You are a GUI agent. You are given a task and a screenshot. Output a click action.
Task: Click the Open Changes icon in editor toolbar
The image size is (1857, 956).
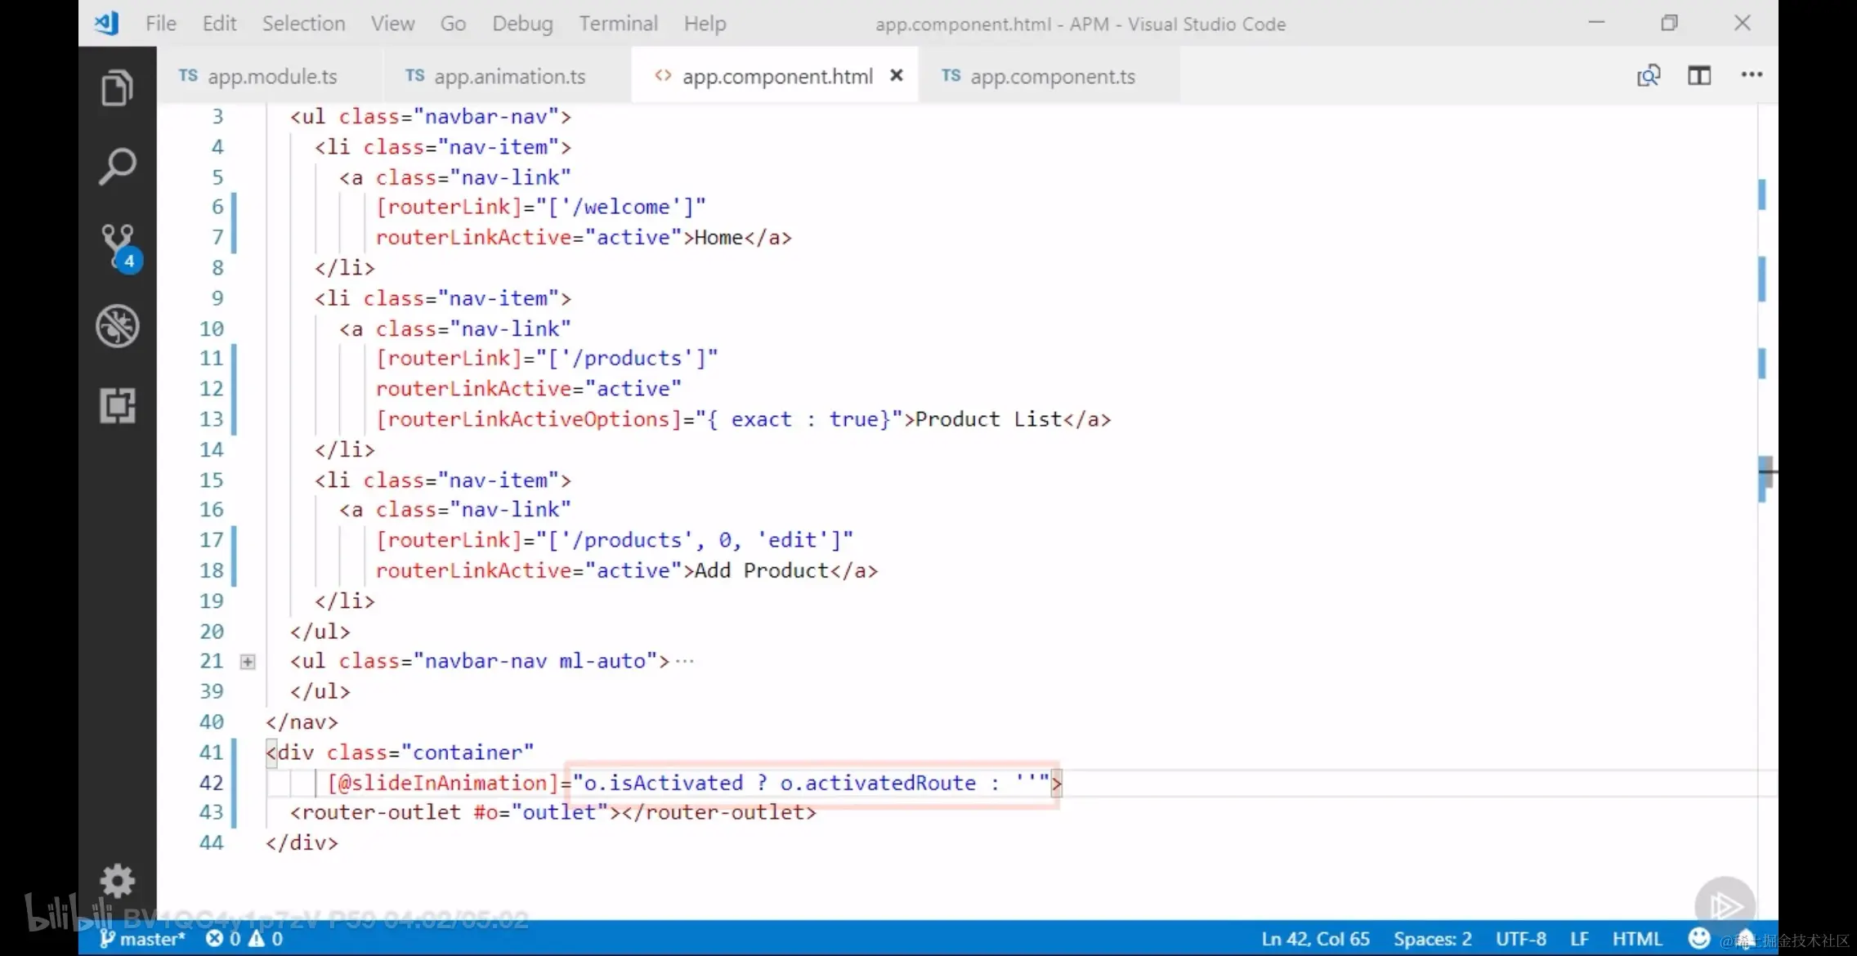click(1649, 76)
